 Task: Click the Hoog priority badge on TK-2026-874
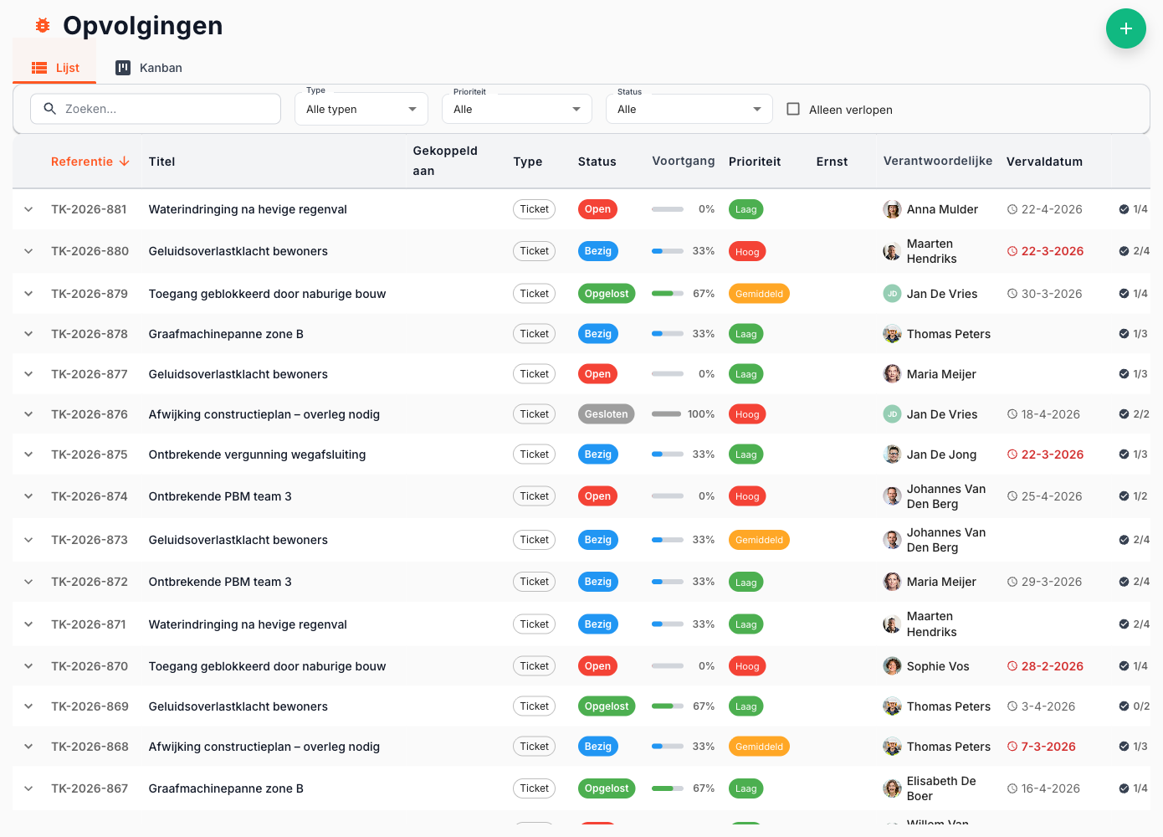pos(746,496)
